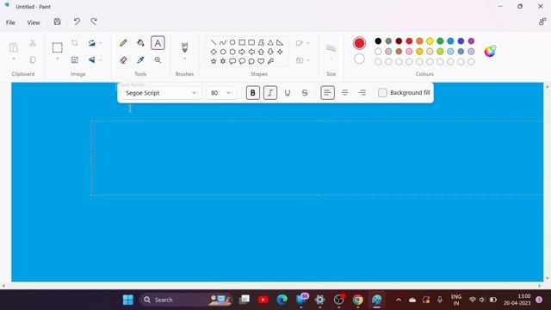Screen dimensions: 551x310
Task: Open YouTube from the taskbar
Action: click(263, 300)
